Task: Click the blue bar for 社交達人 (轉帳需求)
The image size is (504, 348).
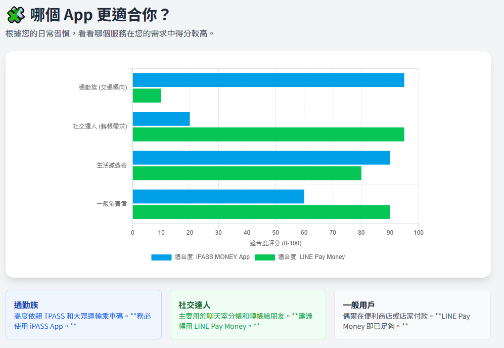Action: pyautogui.click(x=161, y=119)
